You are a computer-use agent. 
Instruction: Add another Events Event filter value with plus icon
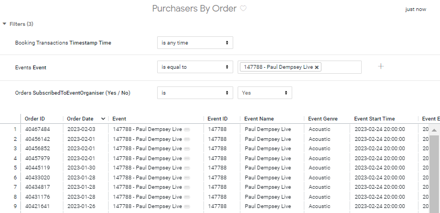[381, 67]
